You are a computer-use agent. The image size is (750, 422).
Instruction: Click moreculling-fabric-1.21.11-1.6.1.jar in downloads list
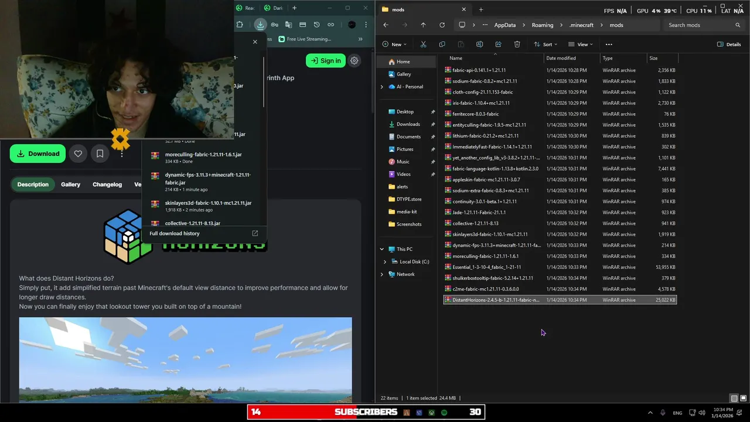(203, 155)
